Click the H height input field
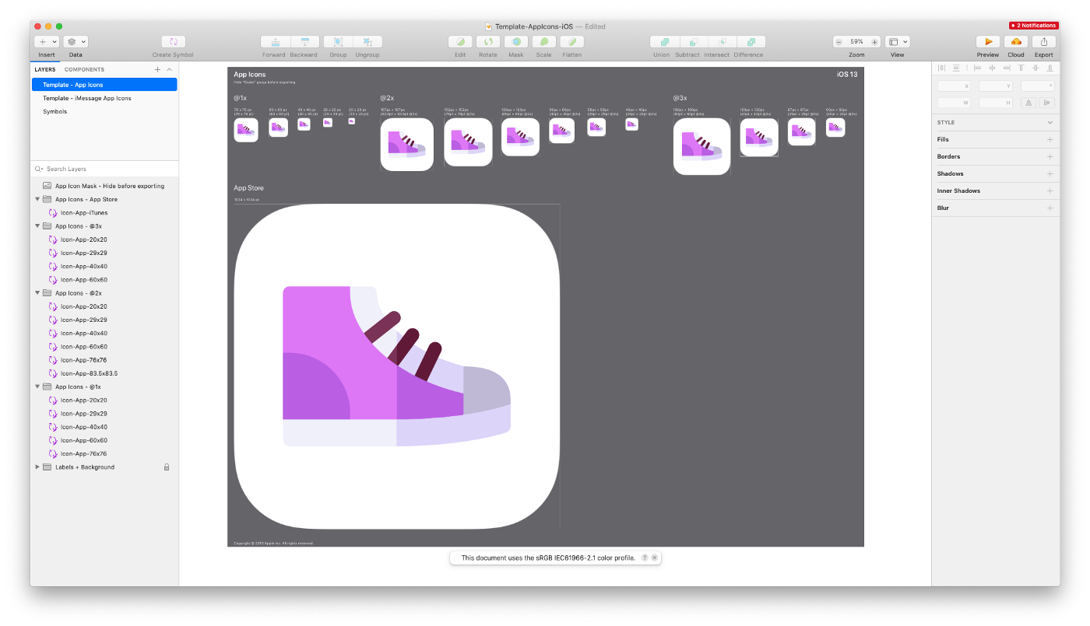Viewport: 1090px width, 626px height. coord(996,103)
